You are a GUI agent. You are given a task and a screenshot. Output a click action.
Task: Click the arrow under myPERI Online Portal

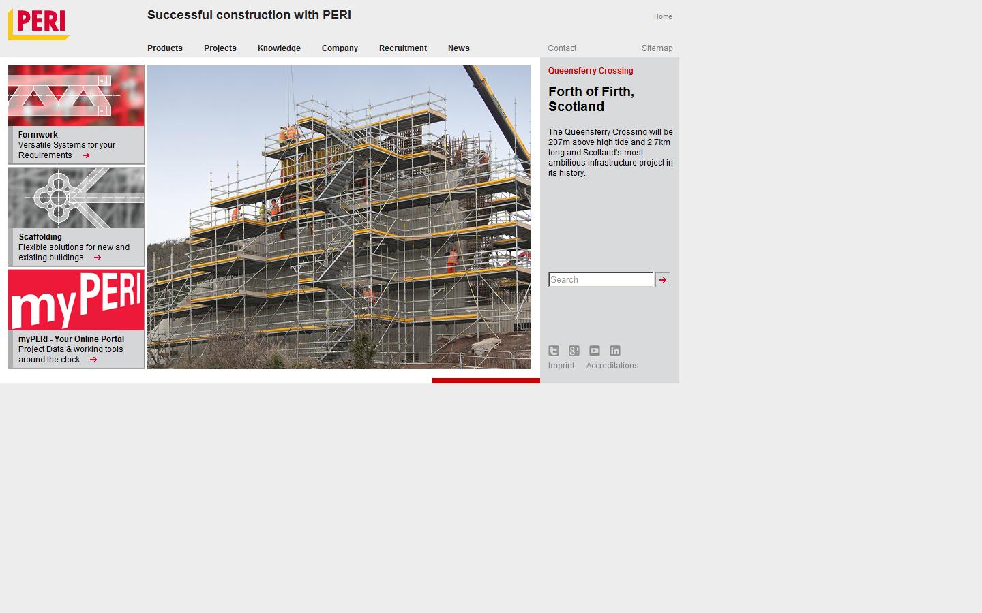(x=95, y=360)
